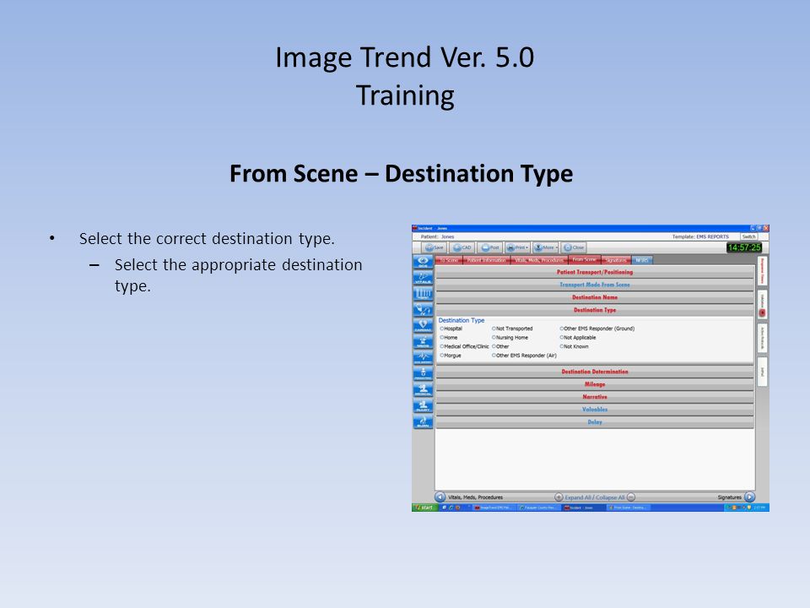Collapse the Destination Type section header

(595, 310)
